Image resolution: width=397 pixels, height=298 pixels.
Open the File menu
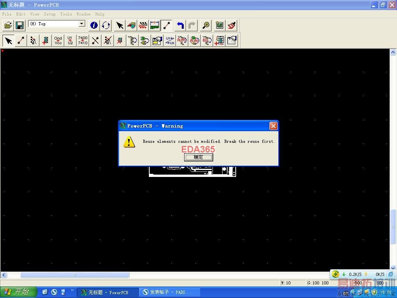7,14
